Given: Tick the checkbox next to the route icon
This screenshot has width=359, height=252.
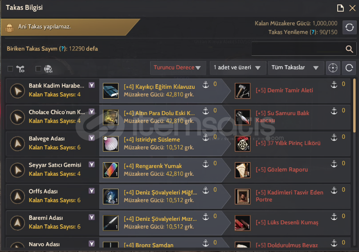Looking at the screenshot, I should pyautogui.click(x=10, y=69).
